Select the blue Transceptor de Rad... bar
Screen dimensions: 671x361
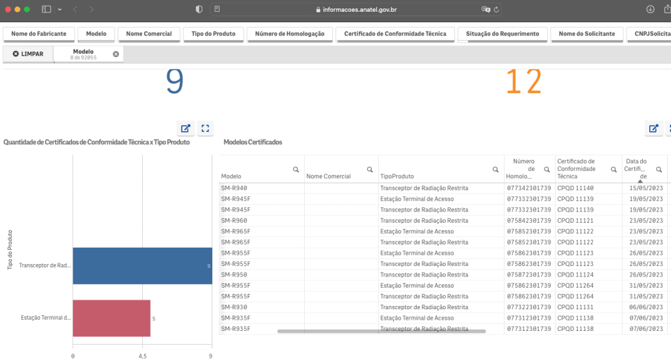tap(142, 266)
